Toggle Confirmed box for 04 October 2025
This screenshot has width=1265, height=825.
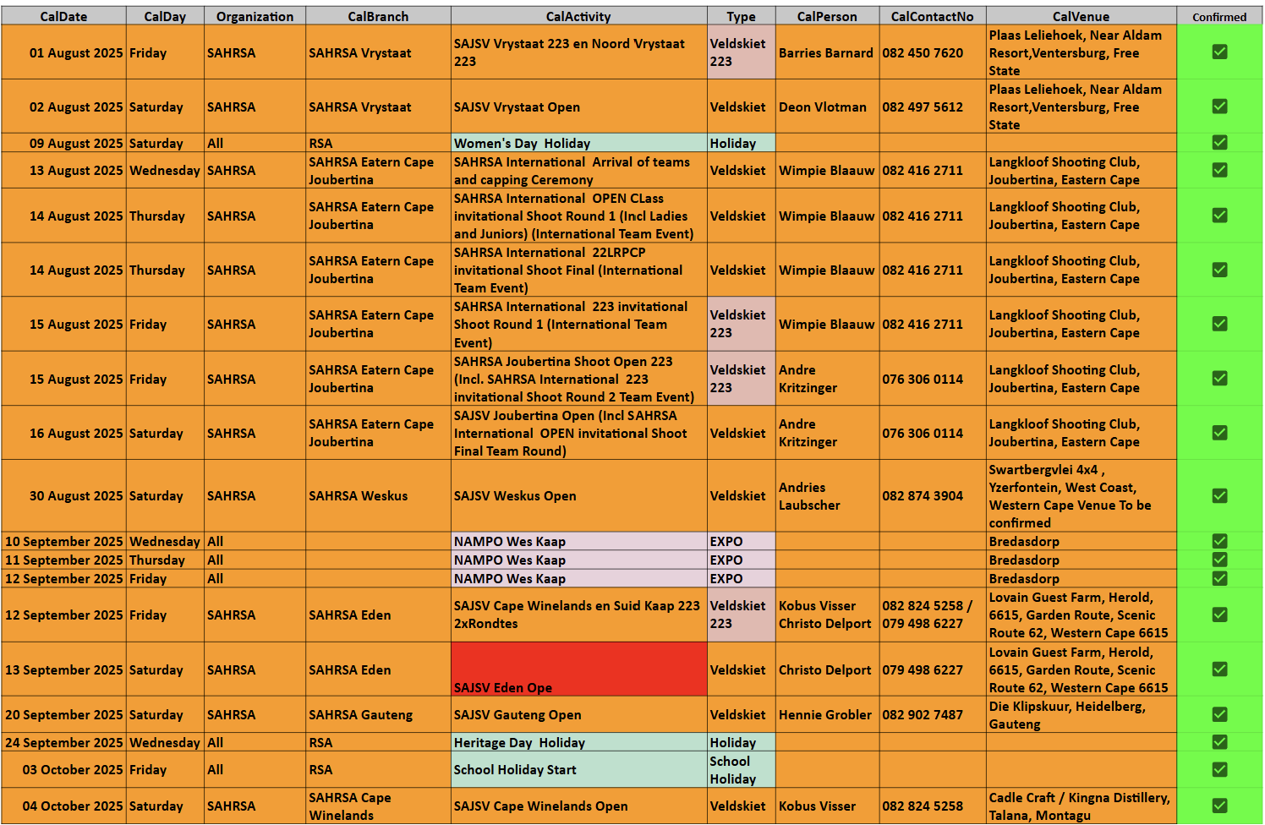click(1219, 806)
